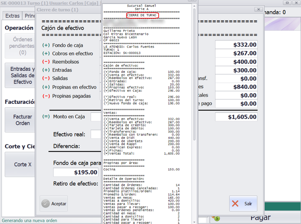Image resolution: width=301 pixels, height=224 pixels.
Task: Restore the main window using title bar button
Action: (287, 3)
